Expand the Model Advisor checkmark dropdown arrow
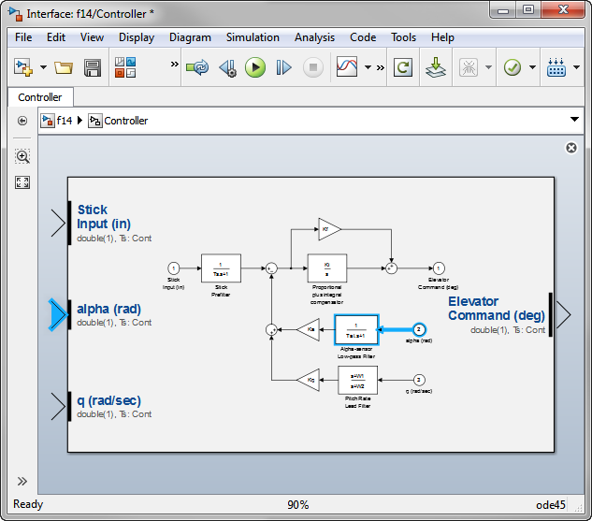592x521 pixels. [532, 68]
